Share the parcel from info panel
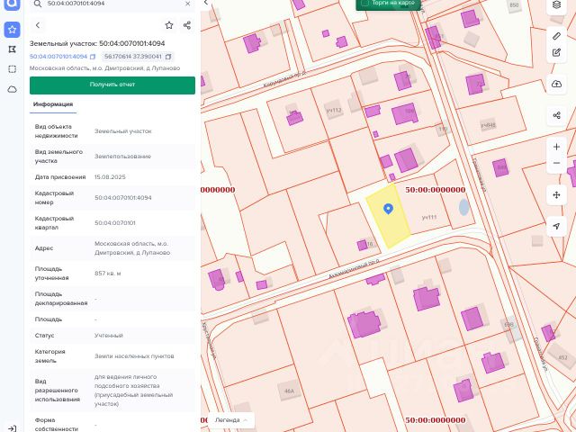 (187, 25)
